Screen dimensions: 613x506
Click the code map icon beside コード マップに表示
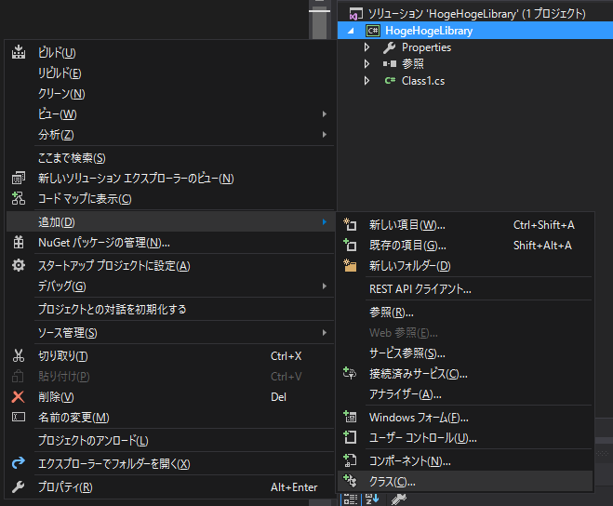(19, 198)
